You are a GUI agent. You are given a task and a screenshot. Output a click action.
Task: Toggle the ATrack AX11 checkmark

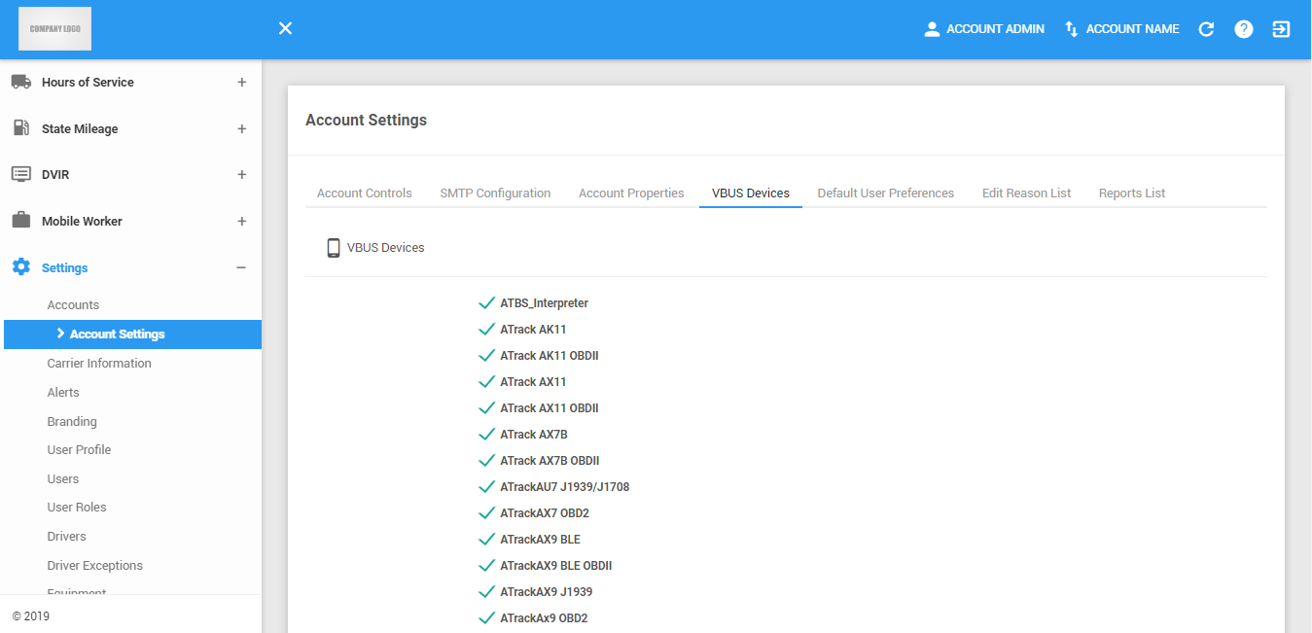pos(487,382)
